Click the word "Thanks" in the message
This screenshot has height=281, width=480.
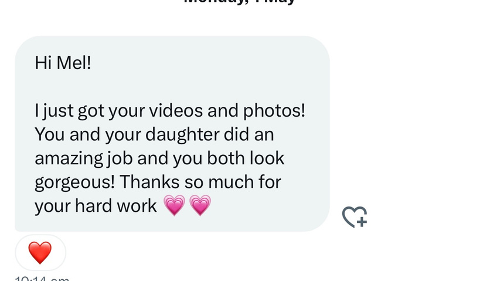(149, 181)
